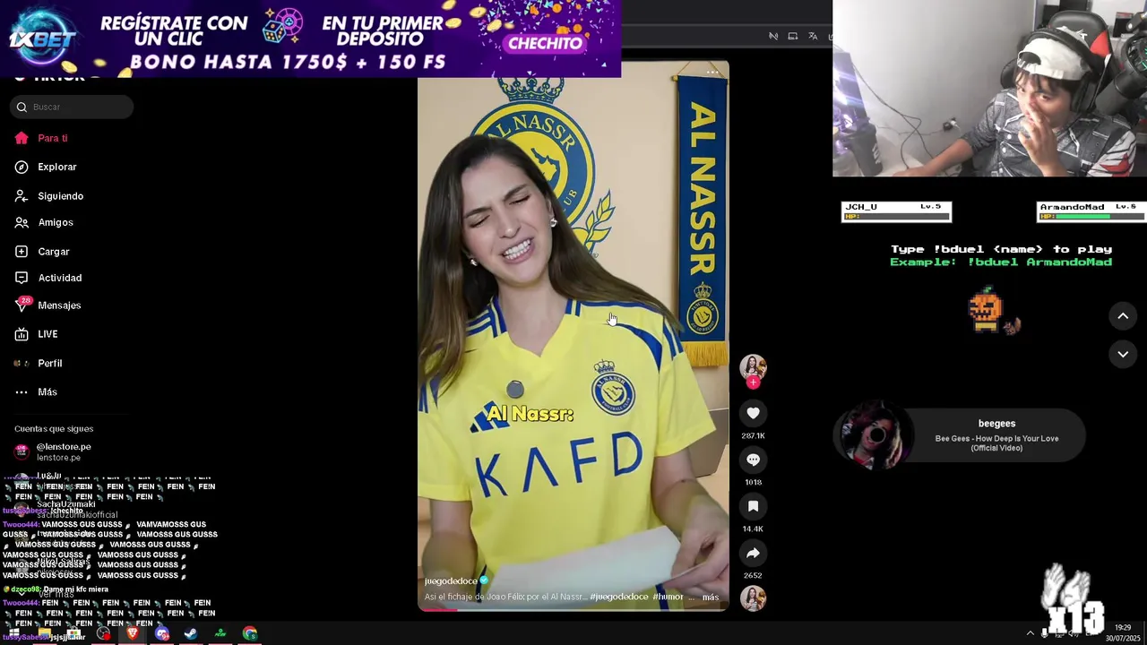
Task: Open the Amigos section
Action: [44, 222]
